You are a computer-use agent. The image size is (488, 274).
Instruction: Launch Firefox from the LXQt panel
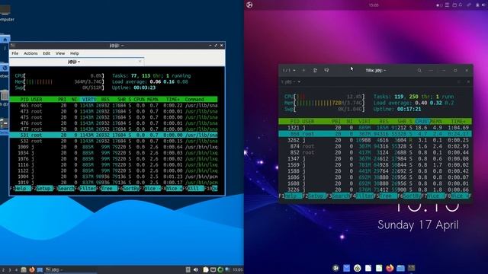click(x=31, y=269)
